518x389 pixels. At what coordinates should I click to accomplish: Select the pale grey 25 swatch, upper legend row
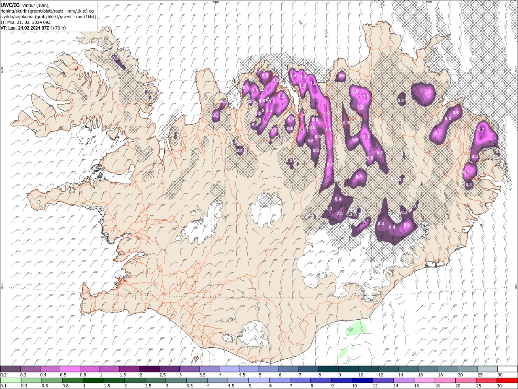(488, 369)
